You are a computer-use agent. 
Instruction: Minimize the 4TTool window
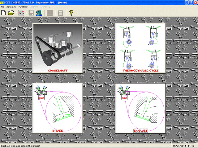coord(187,2)
